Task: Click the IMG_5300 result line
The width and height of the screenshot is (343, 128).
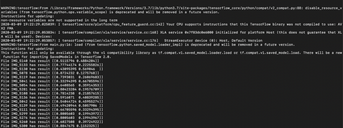Action: point(50,126)
